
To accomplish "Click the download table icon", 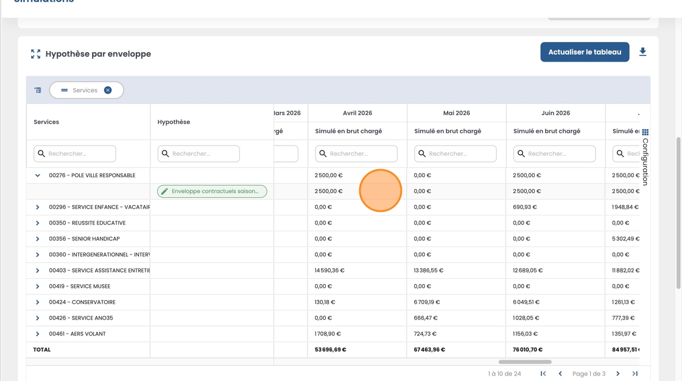I will pos(642,52).
